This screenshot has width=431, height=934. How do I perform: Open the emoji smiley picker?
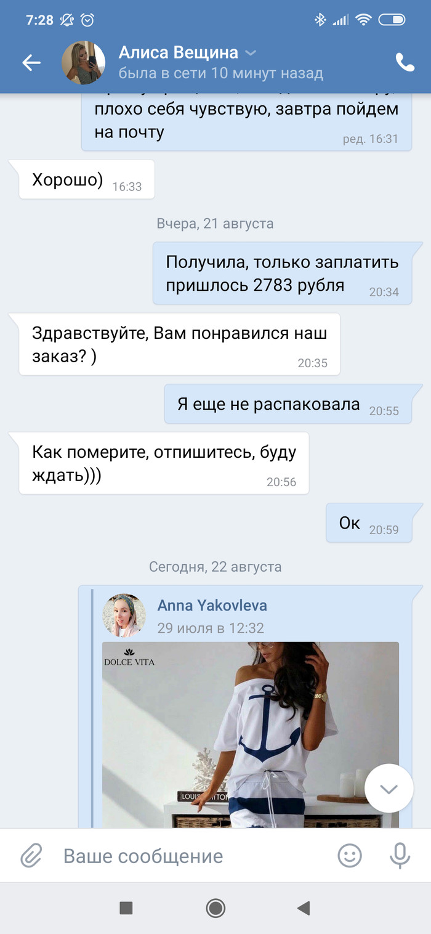click(350, 856)
